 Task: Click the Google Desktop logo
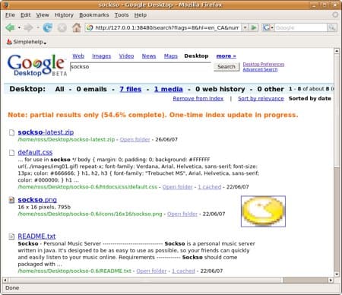tap(37, 65)
